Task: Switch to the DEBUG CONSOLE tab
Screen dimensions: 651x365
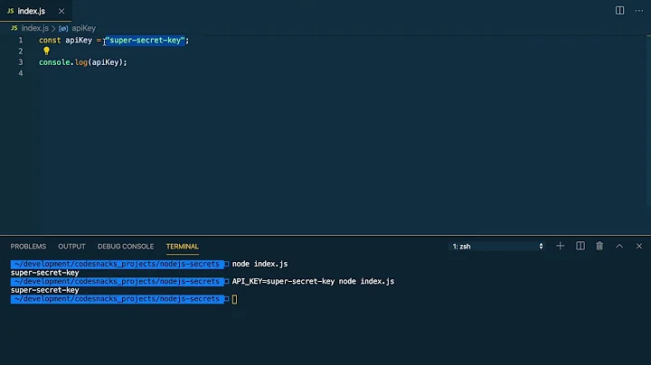Action: (126, 247)
